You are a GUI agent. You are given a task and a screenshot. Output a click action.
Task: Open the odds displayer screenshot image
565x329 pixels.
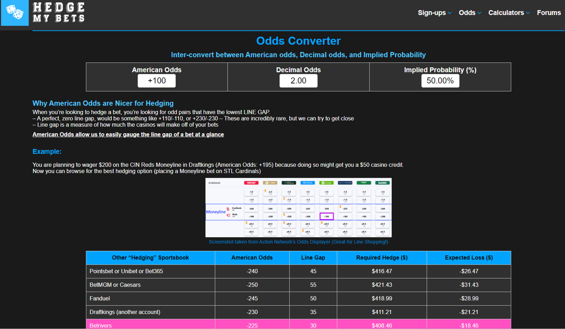299,207
